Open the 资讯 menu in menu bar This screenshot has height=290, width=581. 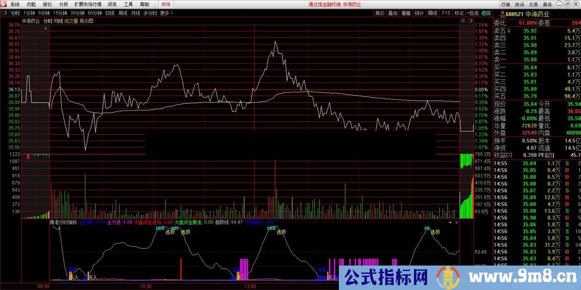tap(112, 4)
